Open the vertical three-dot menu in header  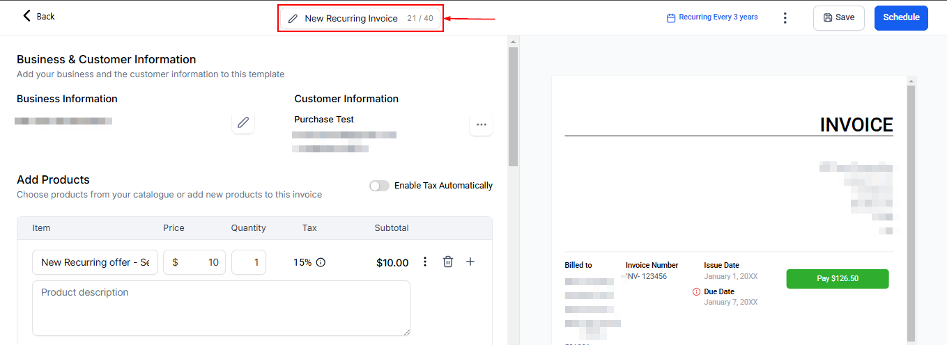[x=785, y=18]
